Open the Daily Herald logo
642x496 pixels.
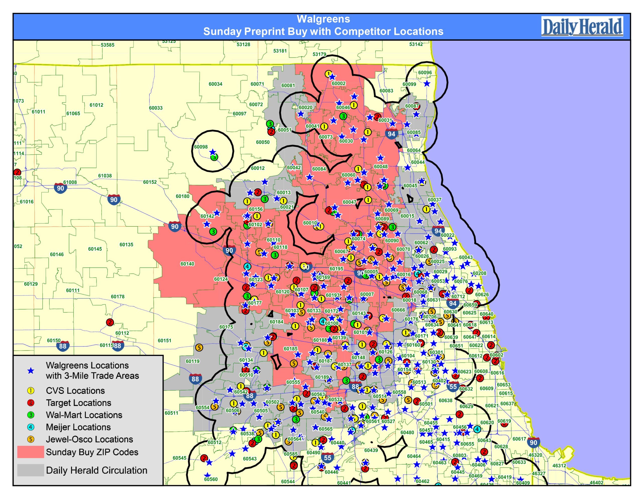(x=582, y=27)
